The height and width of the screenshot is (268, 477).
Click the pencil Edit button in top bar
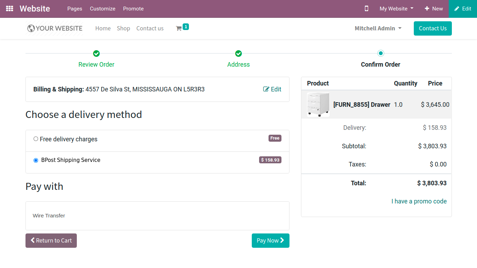(x=463, y=9)
